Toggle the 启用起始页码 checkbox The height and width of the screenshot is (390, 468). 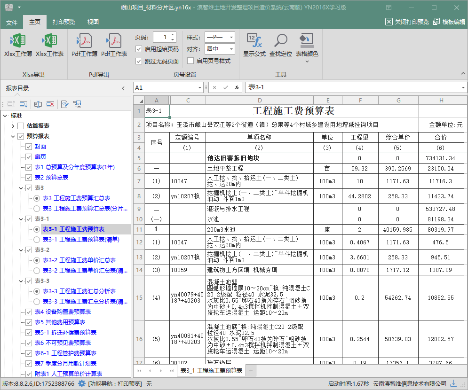[139, 49]
